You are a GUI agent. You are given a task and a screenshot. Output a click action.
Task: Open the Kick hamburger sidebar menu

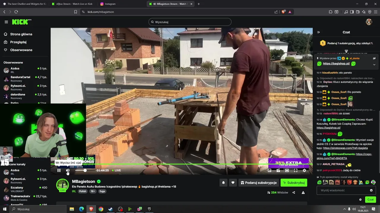pyautogui.click(x=6, y=22)
